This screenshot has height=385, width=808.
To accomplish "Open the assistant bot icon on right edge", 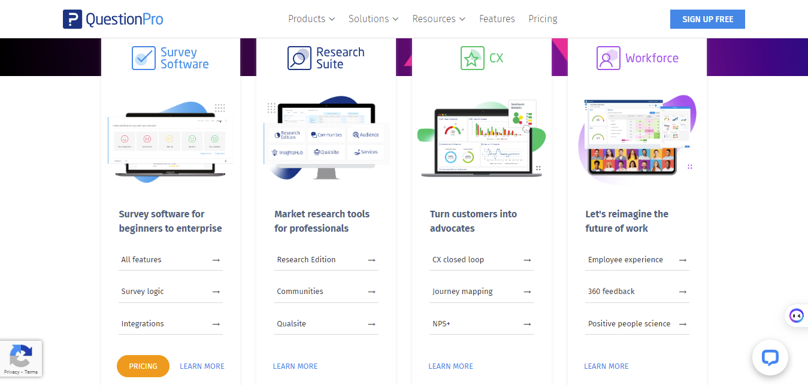I will (x=796, y=315).
